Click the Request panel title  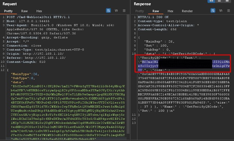[10, 4]
